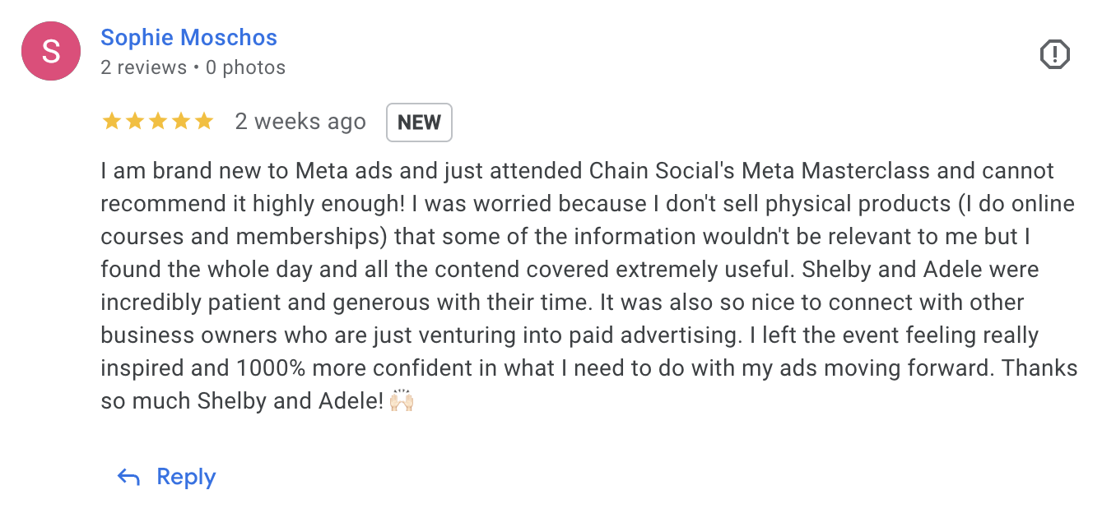Click the second star in the rating
The width and height of the screenshot is (1116, 513).
pyautogui.click(x=134, y=122)
